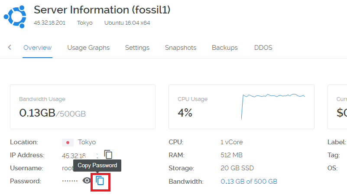347x195 pixels.
Task: Click the Japan flag icon
Action: pyautogui.click(x=68, y=142)
